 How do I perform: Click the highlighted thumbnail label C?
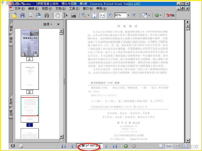coord(30,125)
